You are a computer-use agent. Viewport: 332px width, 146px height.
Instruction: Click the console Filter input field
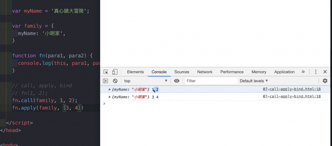tap(211, 81)
